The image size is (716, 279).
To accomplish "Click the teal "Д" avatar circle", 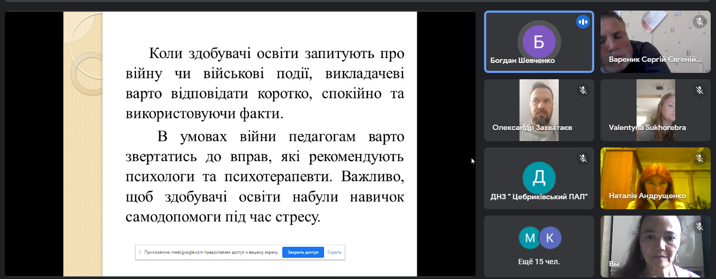I will (539, 178).
